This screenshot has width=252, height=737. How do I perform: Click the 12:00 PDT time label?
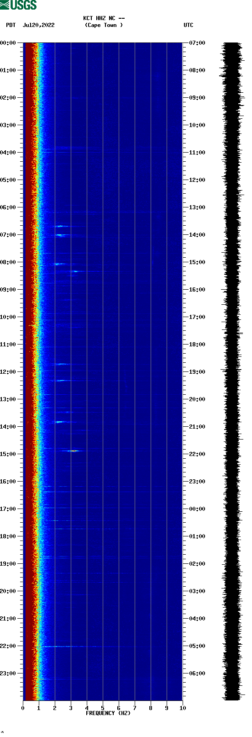pyautogui.click(x=8, y=372)
